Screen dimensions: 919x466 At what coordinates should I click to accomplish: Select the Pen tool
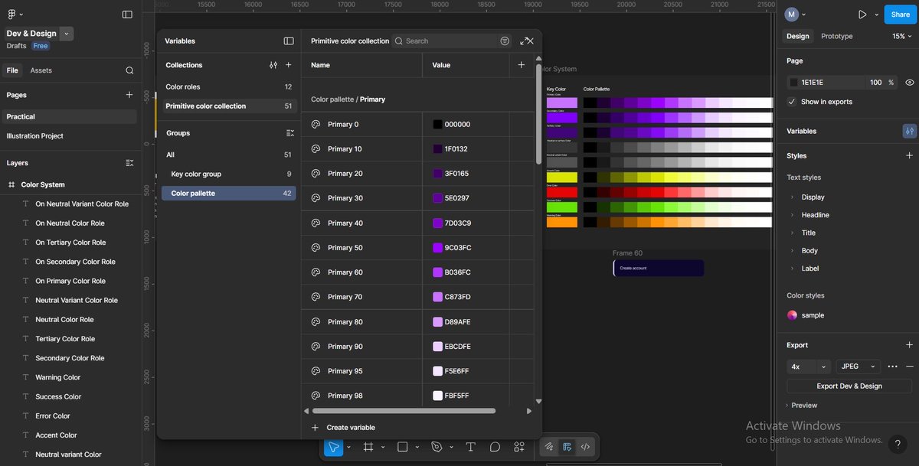click(x=437, y=447)
